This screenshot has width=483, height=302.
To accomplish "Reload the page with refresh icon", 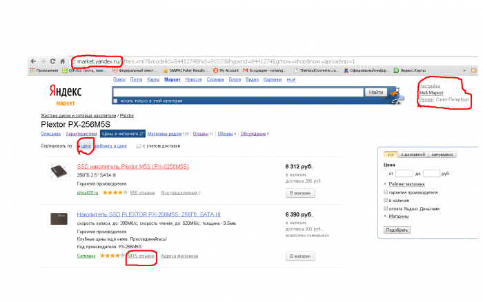I will pos(52,61).
